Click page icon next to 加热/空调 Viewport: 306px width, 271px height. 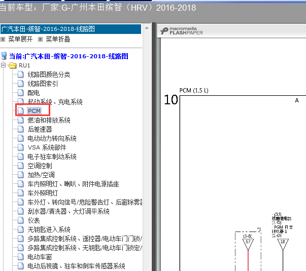click(x=21, y=175)
